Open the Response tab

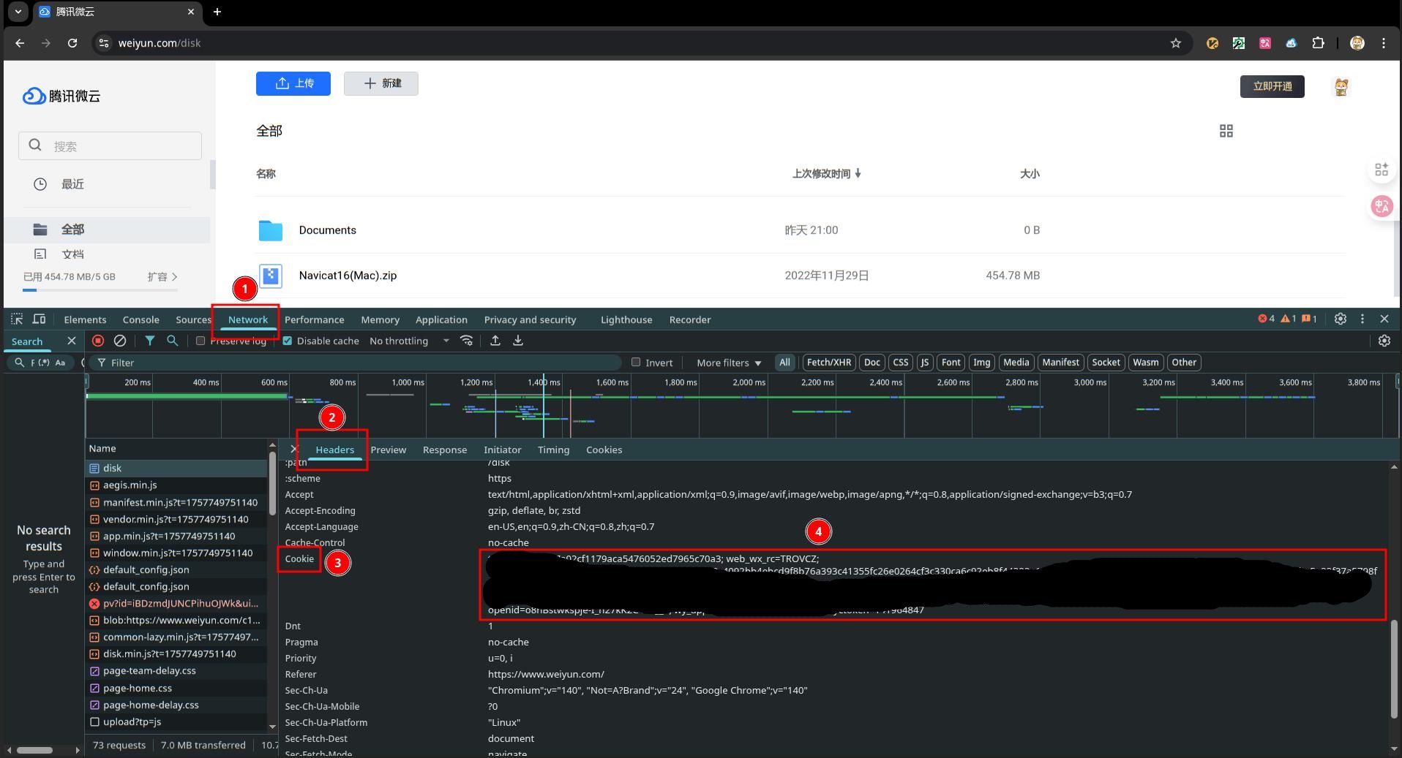pos(445,450)
